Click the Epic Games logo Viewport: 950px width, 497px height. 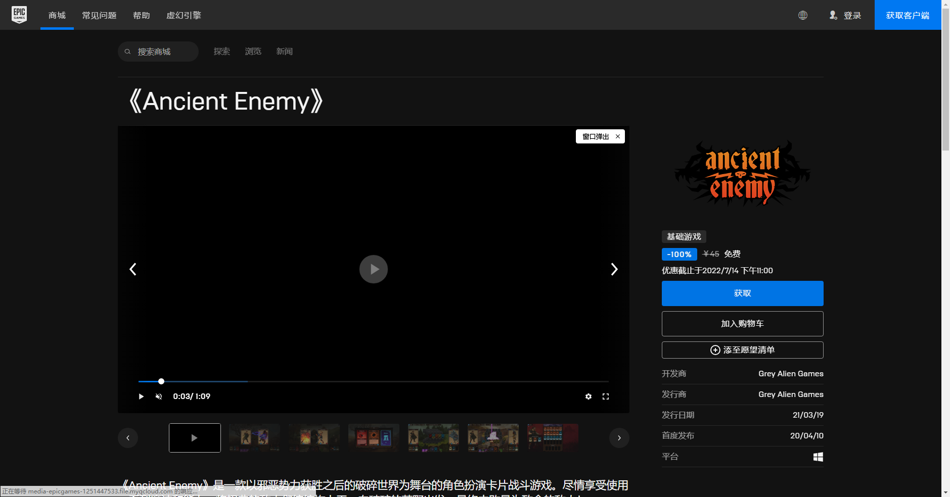[19, 14]
